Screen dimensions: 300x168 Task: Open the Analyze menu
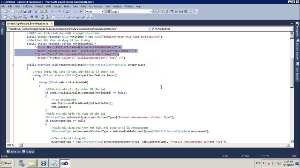tap(117, 6)
